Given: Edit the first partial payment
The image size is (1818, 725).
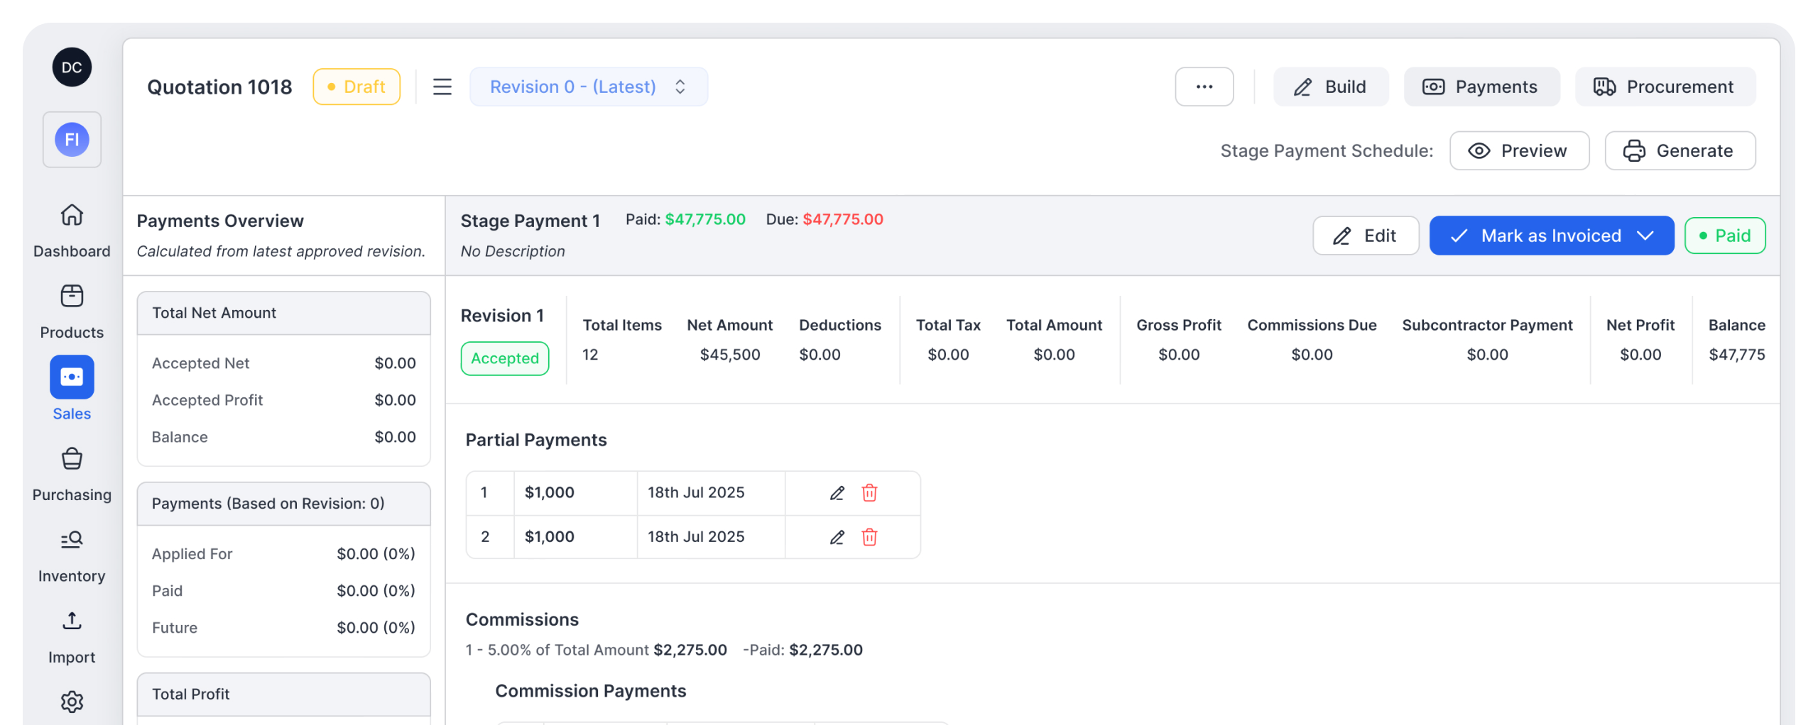Looking at the screenshot, I should coord(837,493).
